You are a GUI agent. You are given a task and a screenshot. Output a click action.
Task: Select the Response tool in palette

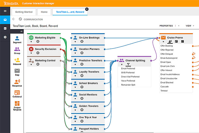point(17,83)
